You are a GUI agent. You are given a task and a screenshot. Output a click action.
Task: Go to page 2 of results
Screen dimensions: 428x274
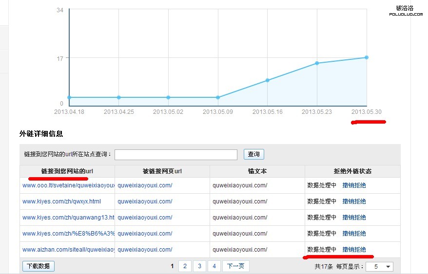[x=185, y=266]
